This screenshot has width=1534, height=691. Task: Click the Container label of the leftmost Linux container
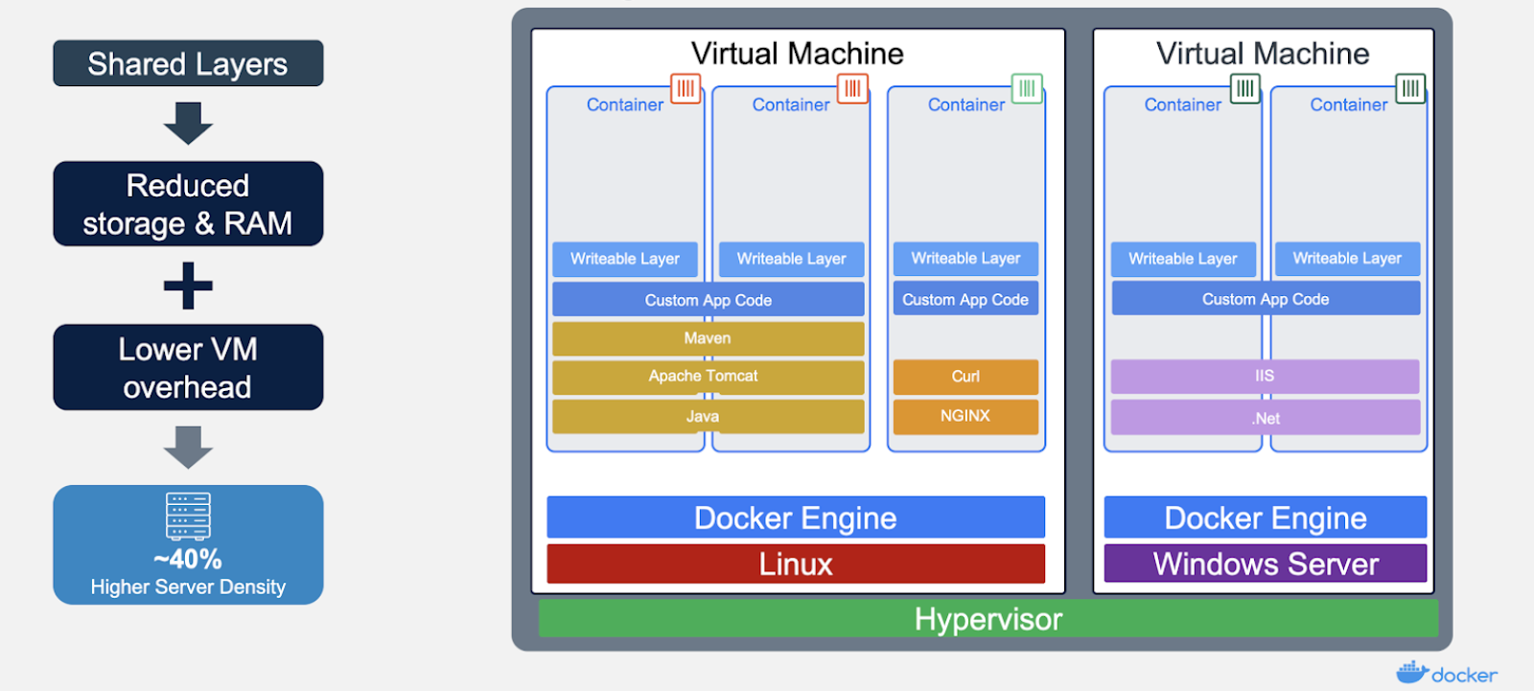tap(625, 104)
